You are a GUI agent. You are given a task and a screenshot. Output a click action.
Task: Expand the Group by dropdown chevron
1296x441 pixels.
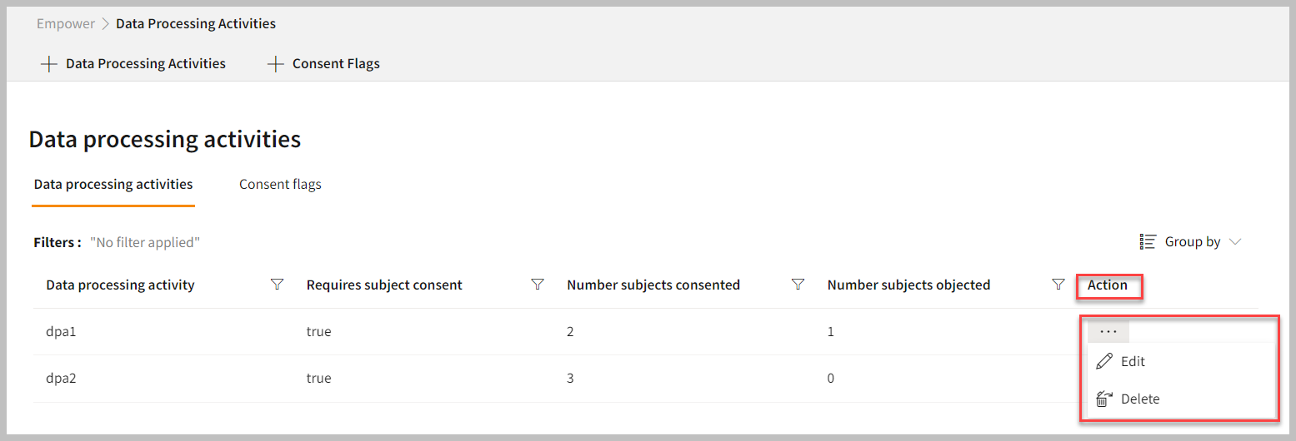pyautogui.click(x=1235, y=241)
